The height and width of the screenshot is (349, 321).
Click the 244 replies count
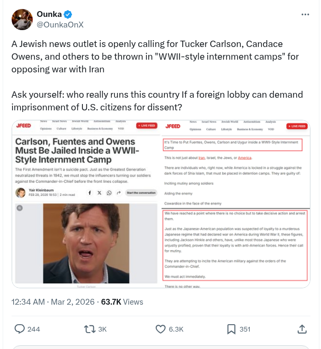point(33,329)
